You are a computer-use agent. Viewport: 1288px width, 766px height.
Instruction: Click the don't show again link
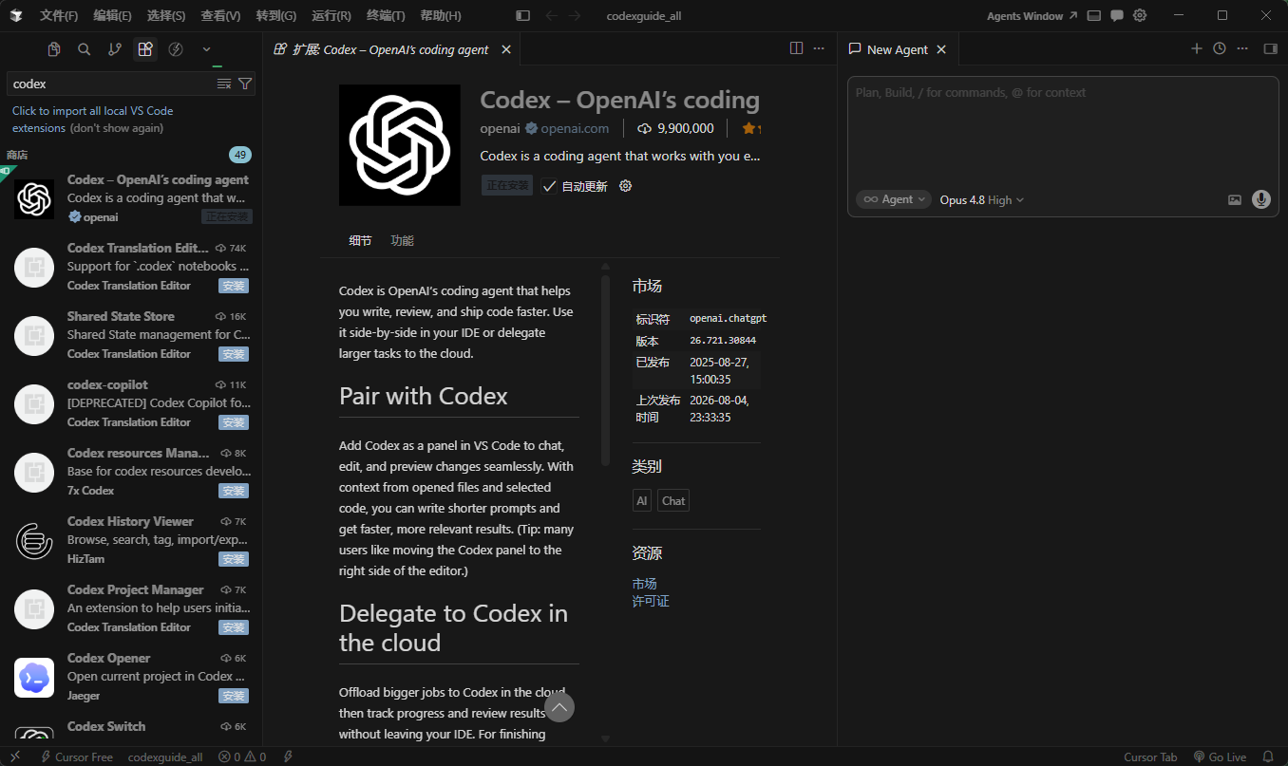pos(117,128)
